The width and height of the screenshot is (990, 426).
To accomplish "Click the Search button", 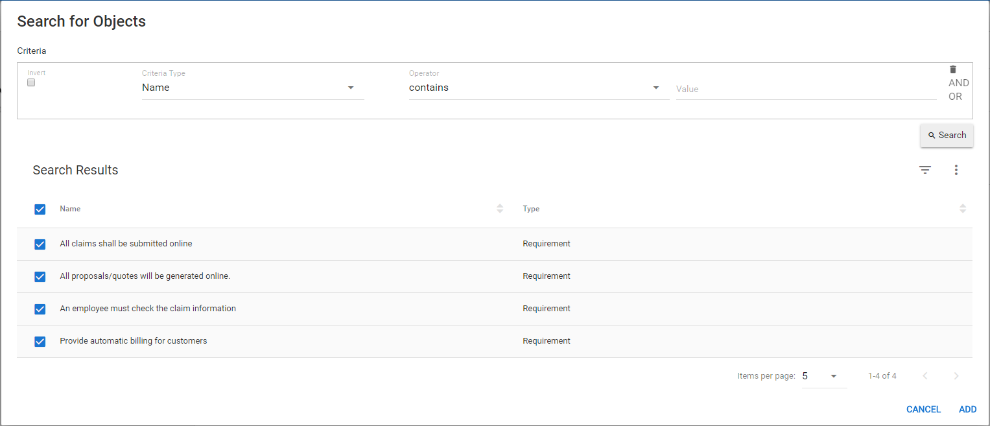I will (947, 136).
